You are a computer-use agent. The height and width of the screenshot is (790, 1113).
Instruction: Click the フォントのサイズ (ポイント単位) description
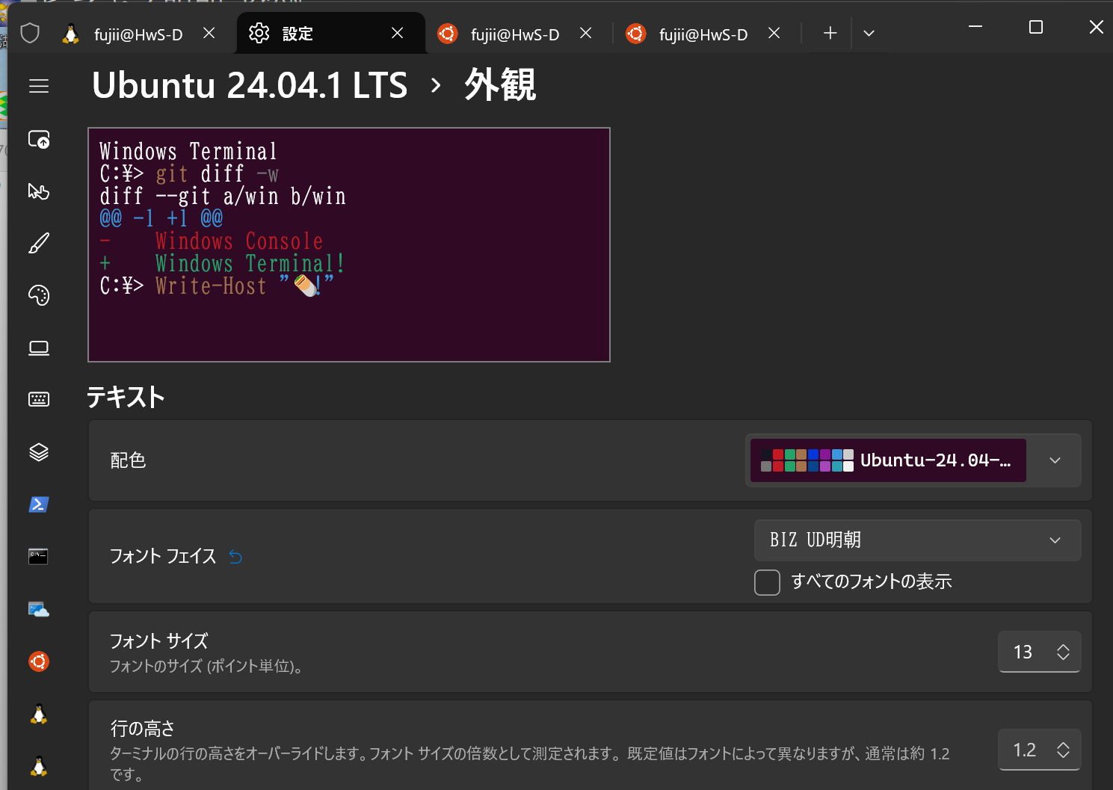click(x=206, y=666)
